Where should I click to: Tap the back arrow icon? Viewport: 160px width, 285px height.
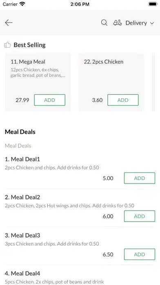click(9, 23)
